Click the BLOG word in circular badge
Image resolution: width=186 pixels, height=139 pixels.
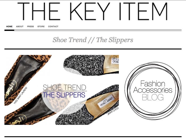coord(153,97)
